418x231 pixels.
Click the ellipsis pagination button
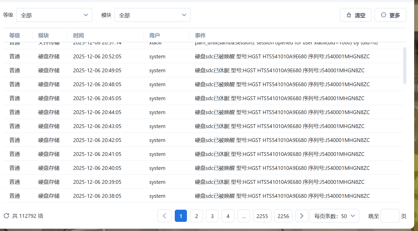(244, 216)
